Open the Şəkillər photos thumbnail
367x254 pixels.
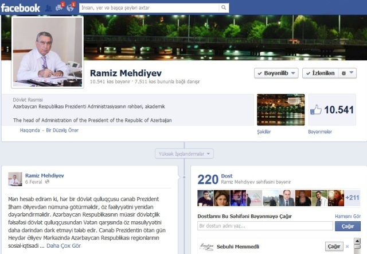pos(280,110)
